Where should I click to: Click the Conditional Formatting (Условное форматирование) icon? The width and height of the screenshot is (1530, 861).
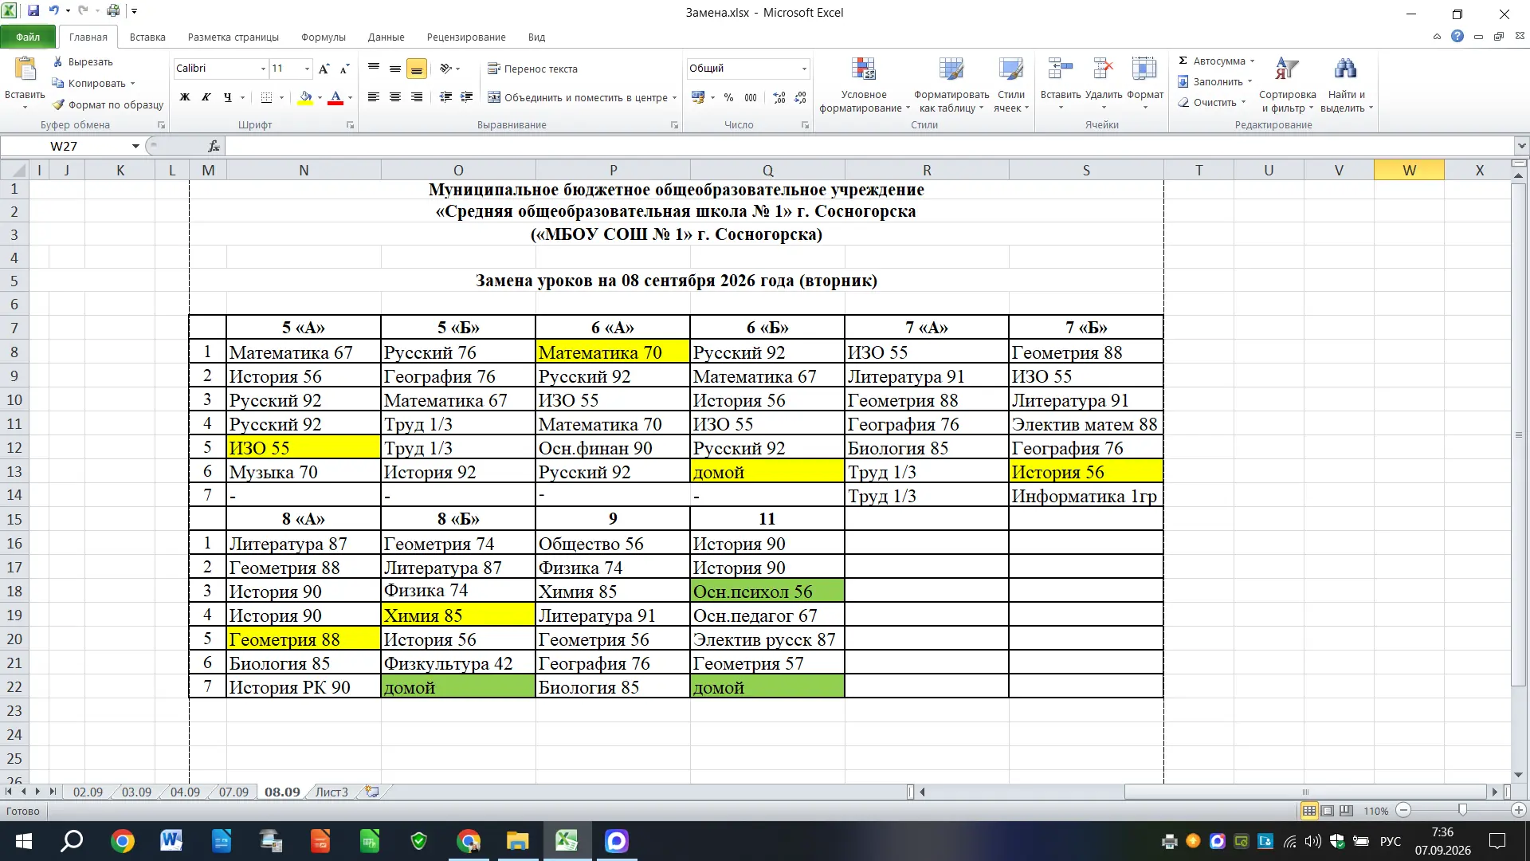click(864, 69)
